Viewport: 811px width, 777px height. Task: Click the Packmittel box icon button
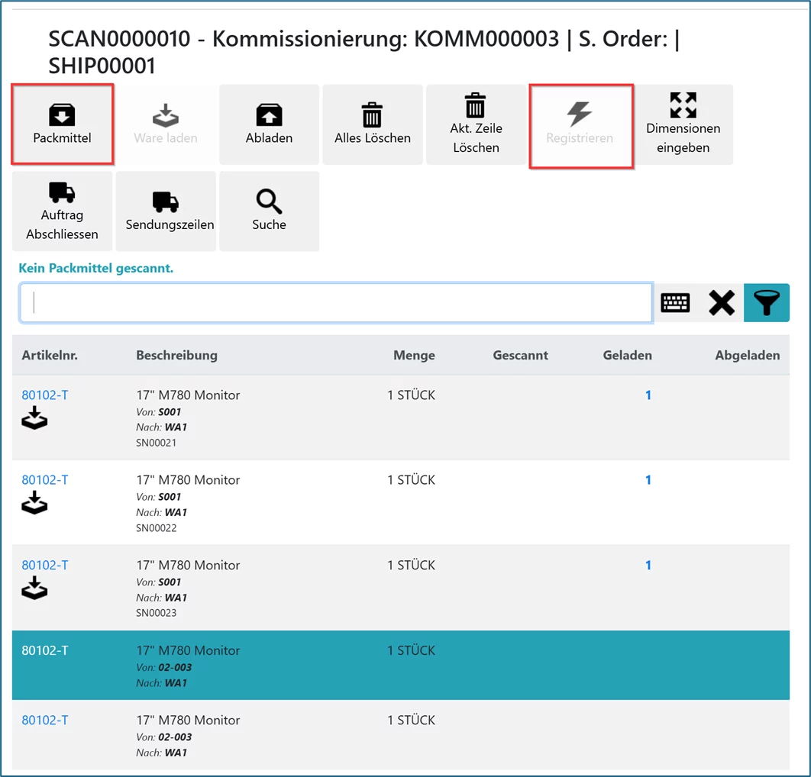point(62,124)
